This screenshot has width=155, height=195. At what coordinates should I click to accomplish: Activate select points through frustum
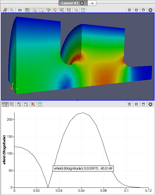(55, 10)
